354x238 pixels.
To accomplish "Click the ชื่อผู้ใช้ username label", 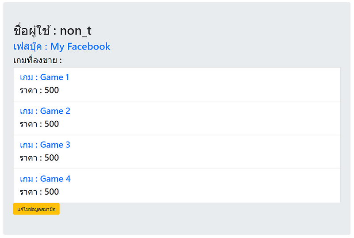I will tap(32, 31).
